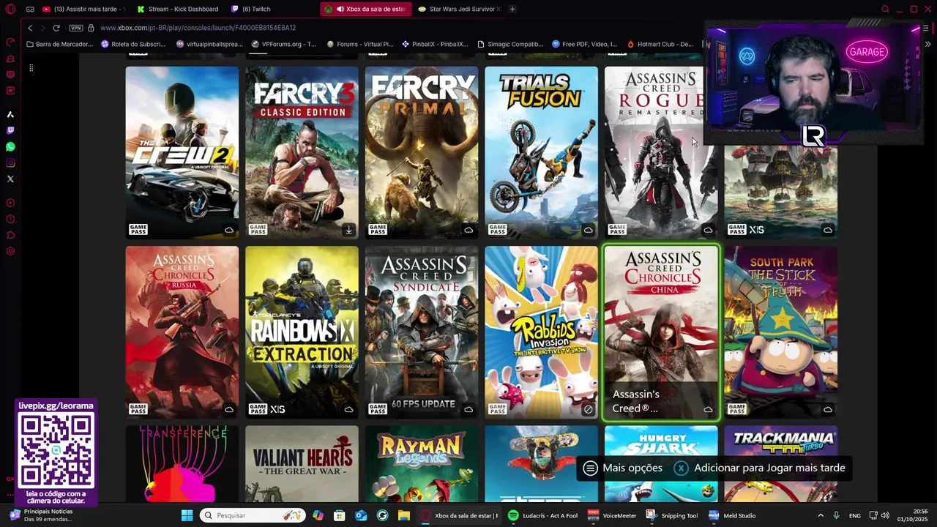Select Trials Fusion game tile
The width and height of the screenshot is (937, 527).
(541, 152)
